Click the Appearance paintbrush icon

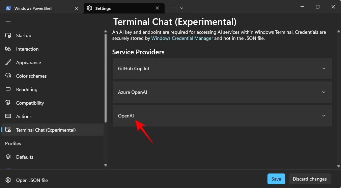(x=8, y=62)
